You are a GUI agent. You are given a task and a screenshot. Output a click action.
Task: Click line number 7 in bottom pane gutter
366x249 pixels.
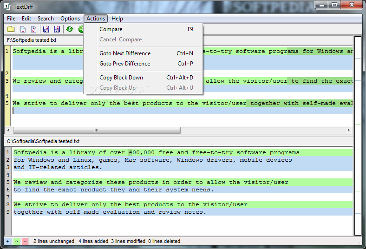tap(8, 197)
